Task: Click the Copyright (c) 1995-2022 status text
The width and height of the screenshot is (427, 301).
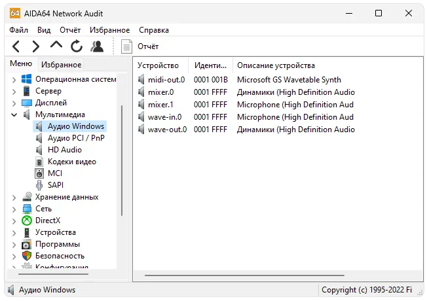Action: pyautogui.click(x=366, y=290)
